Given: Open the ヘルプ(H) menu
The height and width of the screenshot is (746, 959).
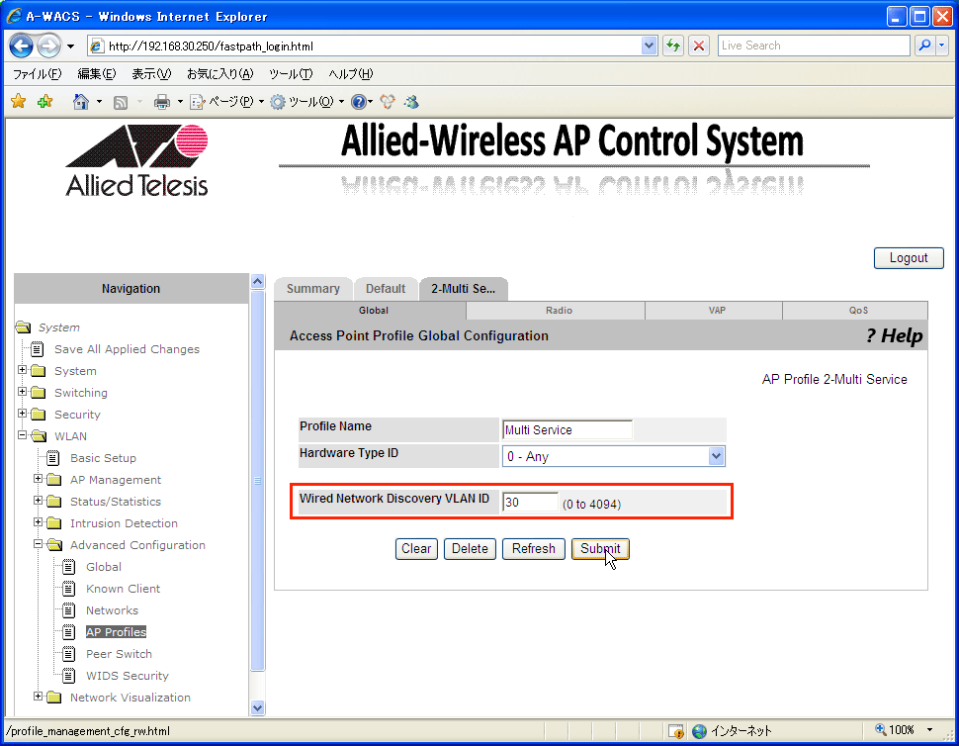Looking at the screenshot, I should coord(350,74).
